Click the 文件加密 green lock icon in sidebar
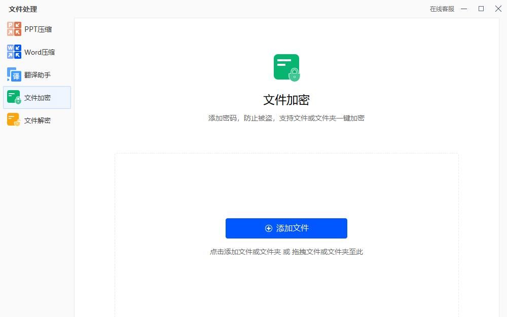Image resolution: width=507 pixels, height=317 pixels. click(x=13, y=97)
